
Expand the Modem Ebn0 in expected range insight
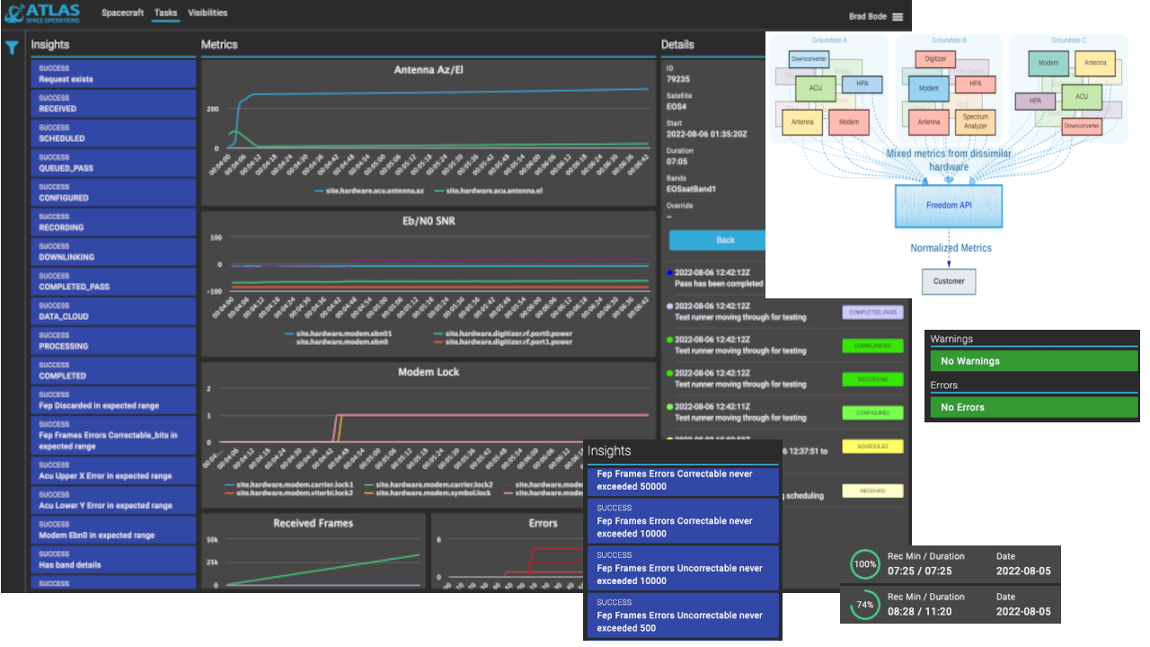pos(112,528)
